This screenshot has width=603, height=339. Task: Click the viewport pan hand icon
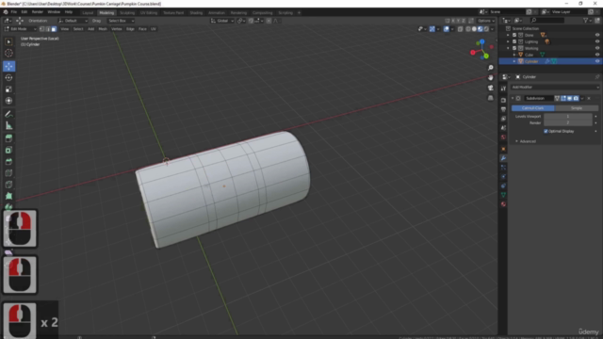[x=490, y=77]
